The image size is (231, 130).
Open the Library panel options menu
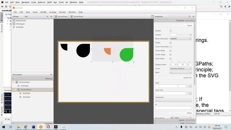click(51, 17)
